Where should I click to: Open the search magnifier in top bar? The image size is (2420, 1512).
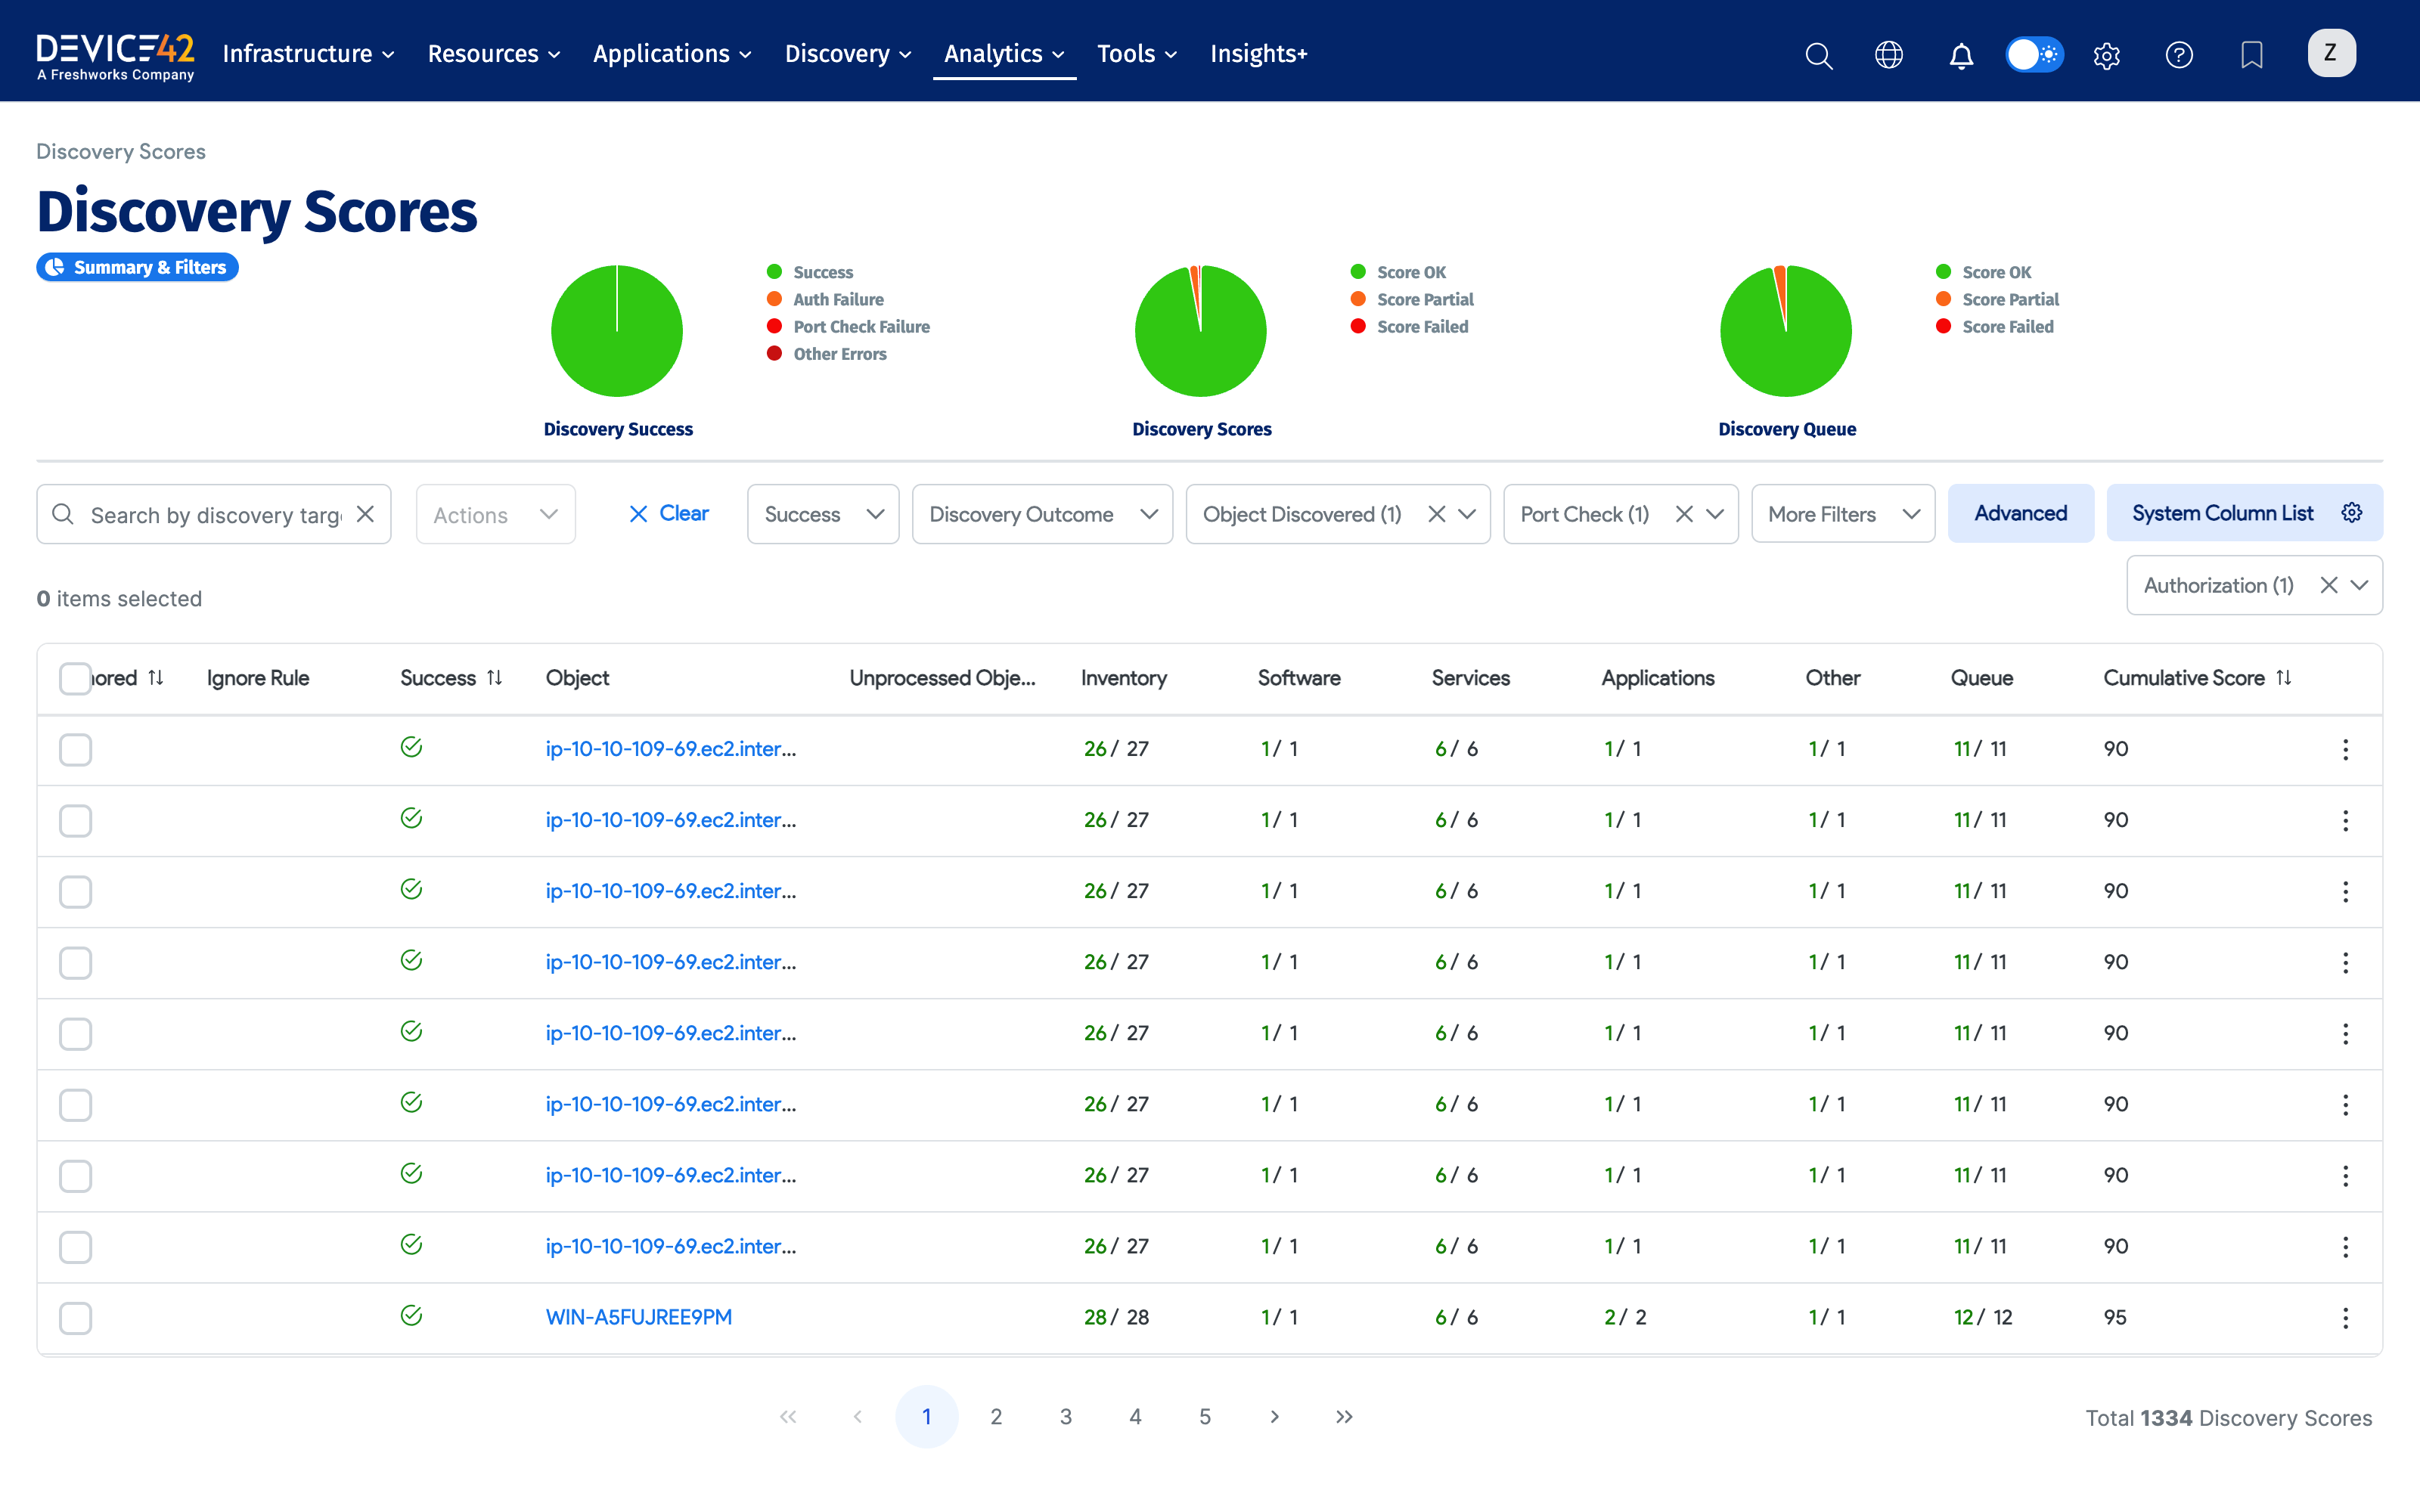(1818, 55)
